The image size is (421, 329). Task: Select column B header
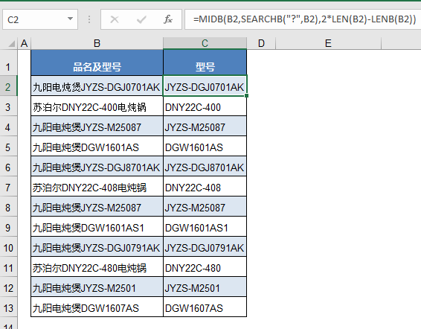click(97, 43)
